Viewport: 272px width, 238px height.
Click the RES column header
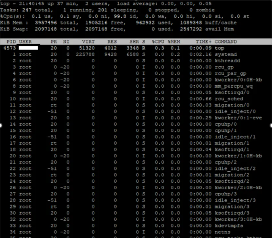pos(112,42)
